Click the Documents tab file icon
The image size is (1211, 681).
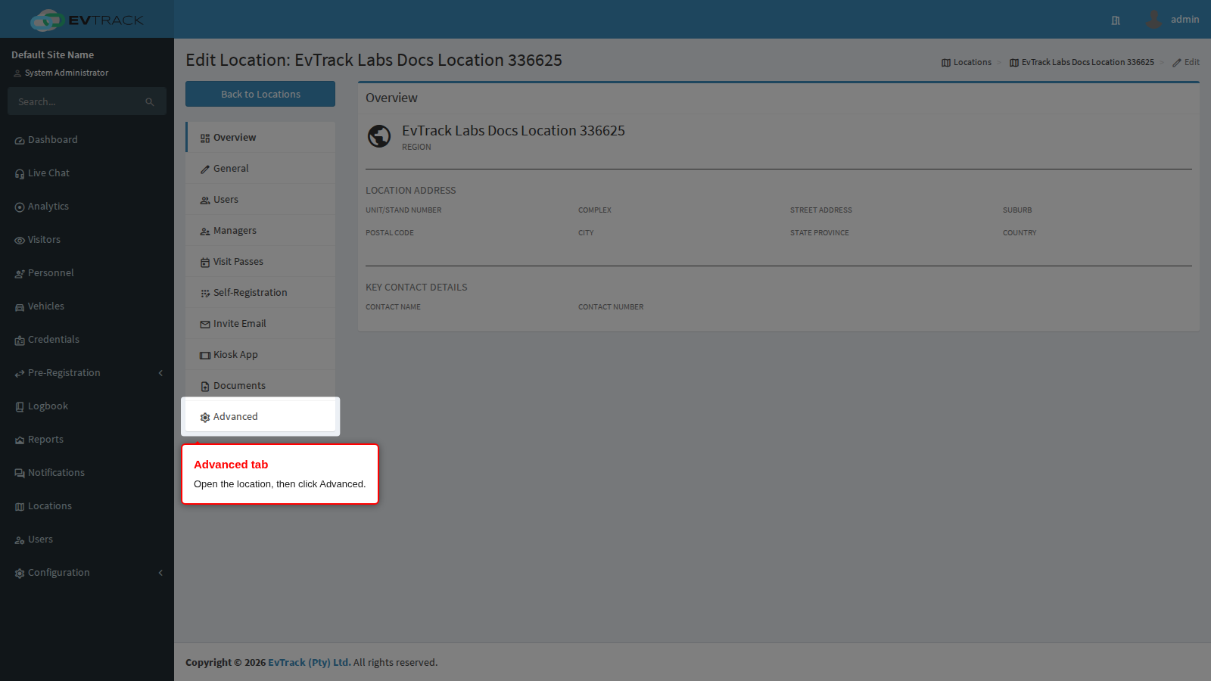[205, 387]
